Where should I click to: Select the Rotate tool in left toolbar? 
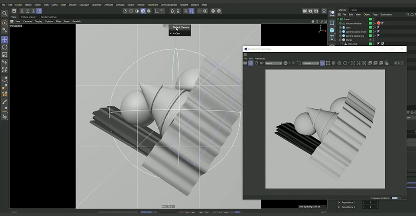click(5, 47)
